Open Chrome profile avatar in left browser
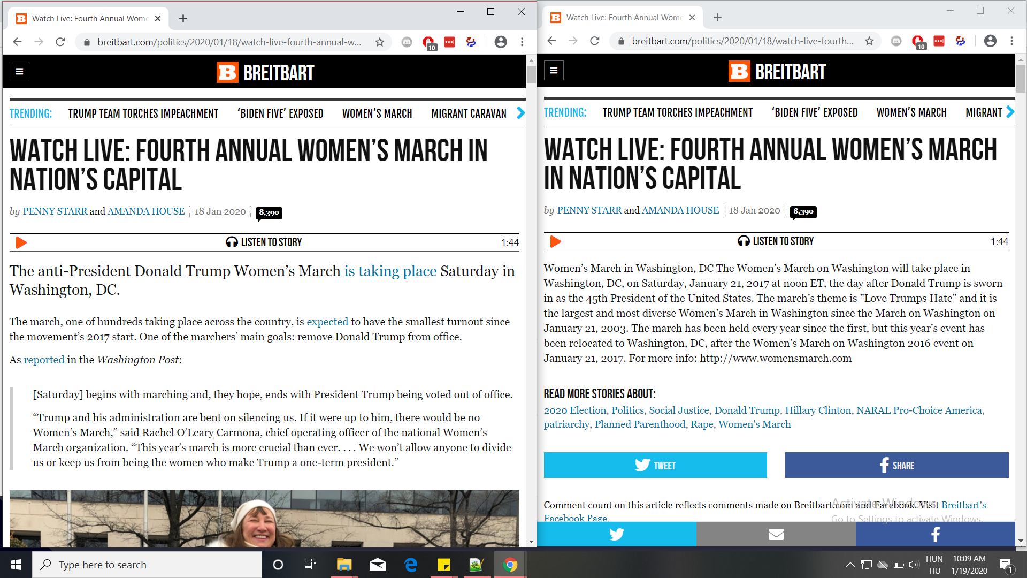Viewport: 1027px width, 578px height. pyautogui.click(x=501, y=42)
